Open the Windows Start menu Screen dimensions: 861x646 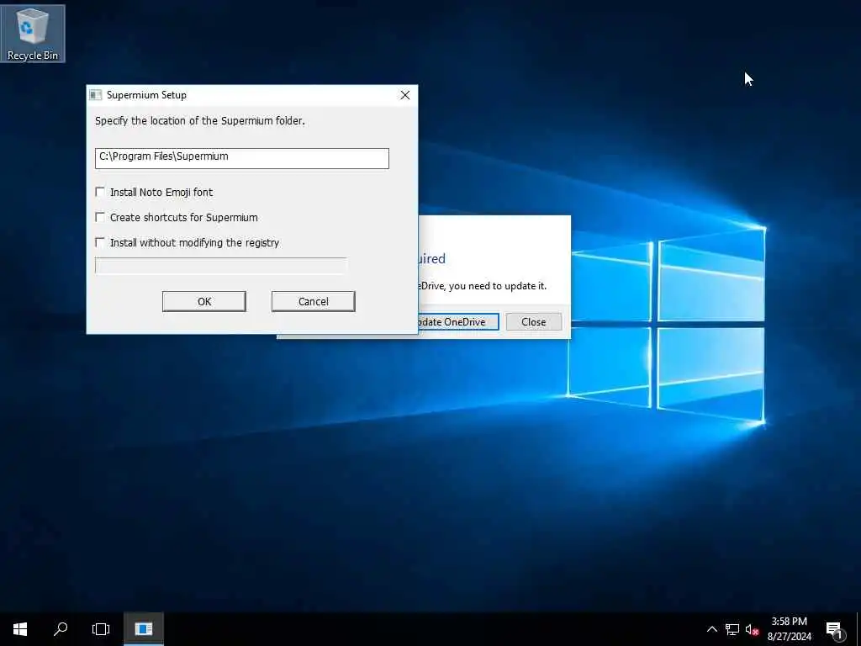click(x=20, y=629)
